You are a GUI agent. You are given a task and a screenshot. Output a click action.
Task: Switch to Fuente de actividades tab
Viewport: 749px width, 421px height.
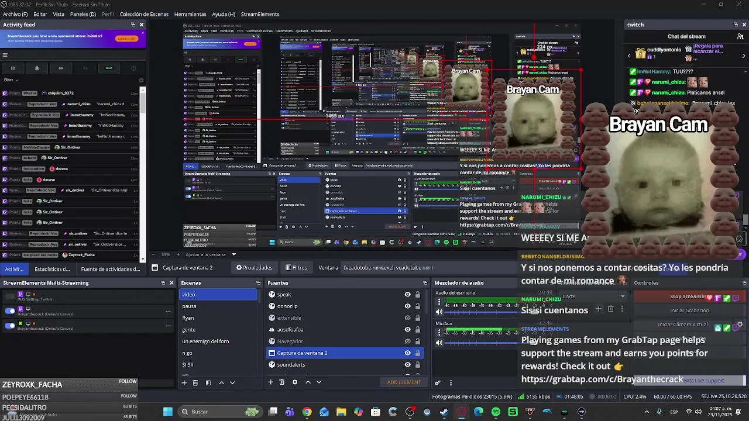tap(111, 269)
